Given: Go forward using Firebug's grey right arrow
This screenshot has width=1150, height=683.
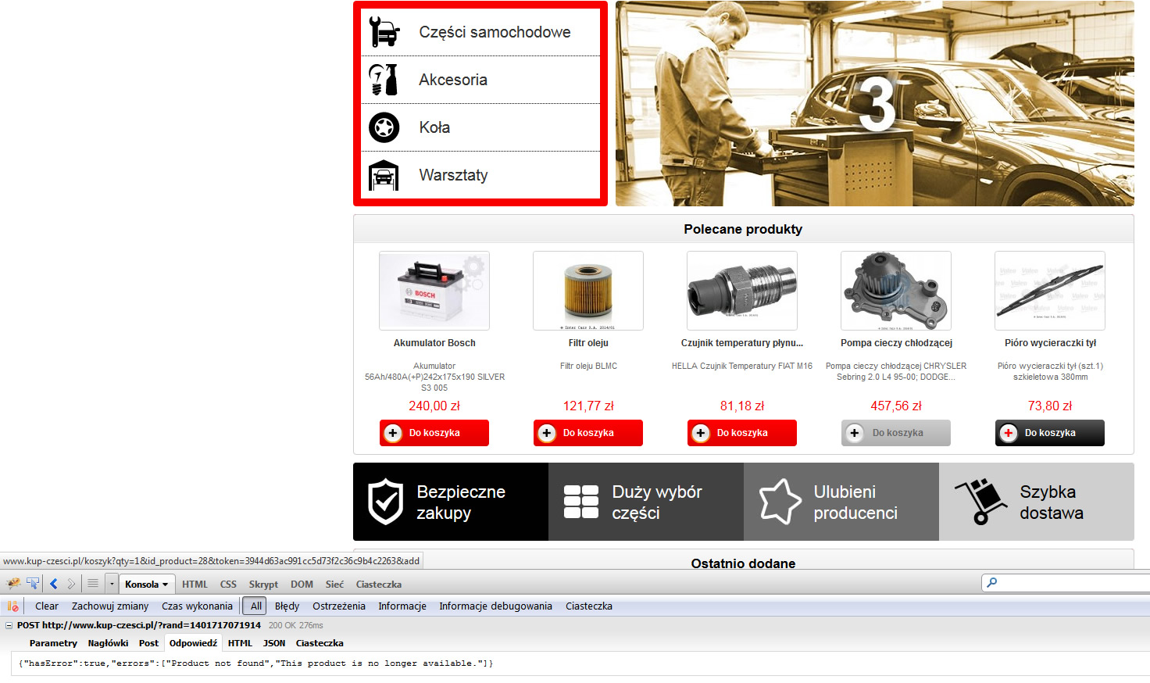Looking at the screenshot, I should (71, 584).
